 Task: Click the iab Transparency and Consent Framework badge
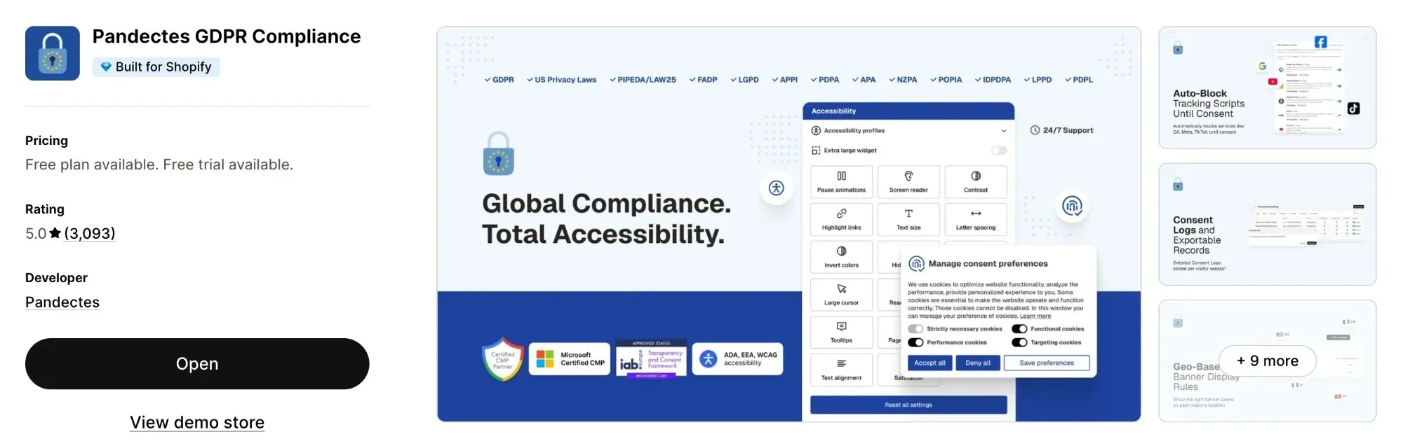[x=651, y=359]
